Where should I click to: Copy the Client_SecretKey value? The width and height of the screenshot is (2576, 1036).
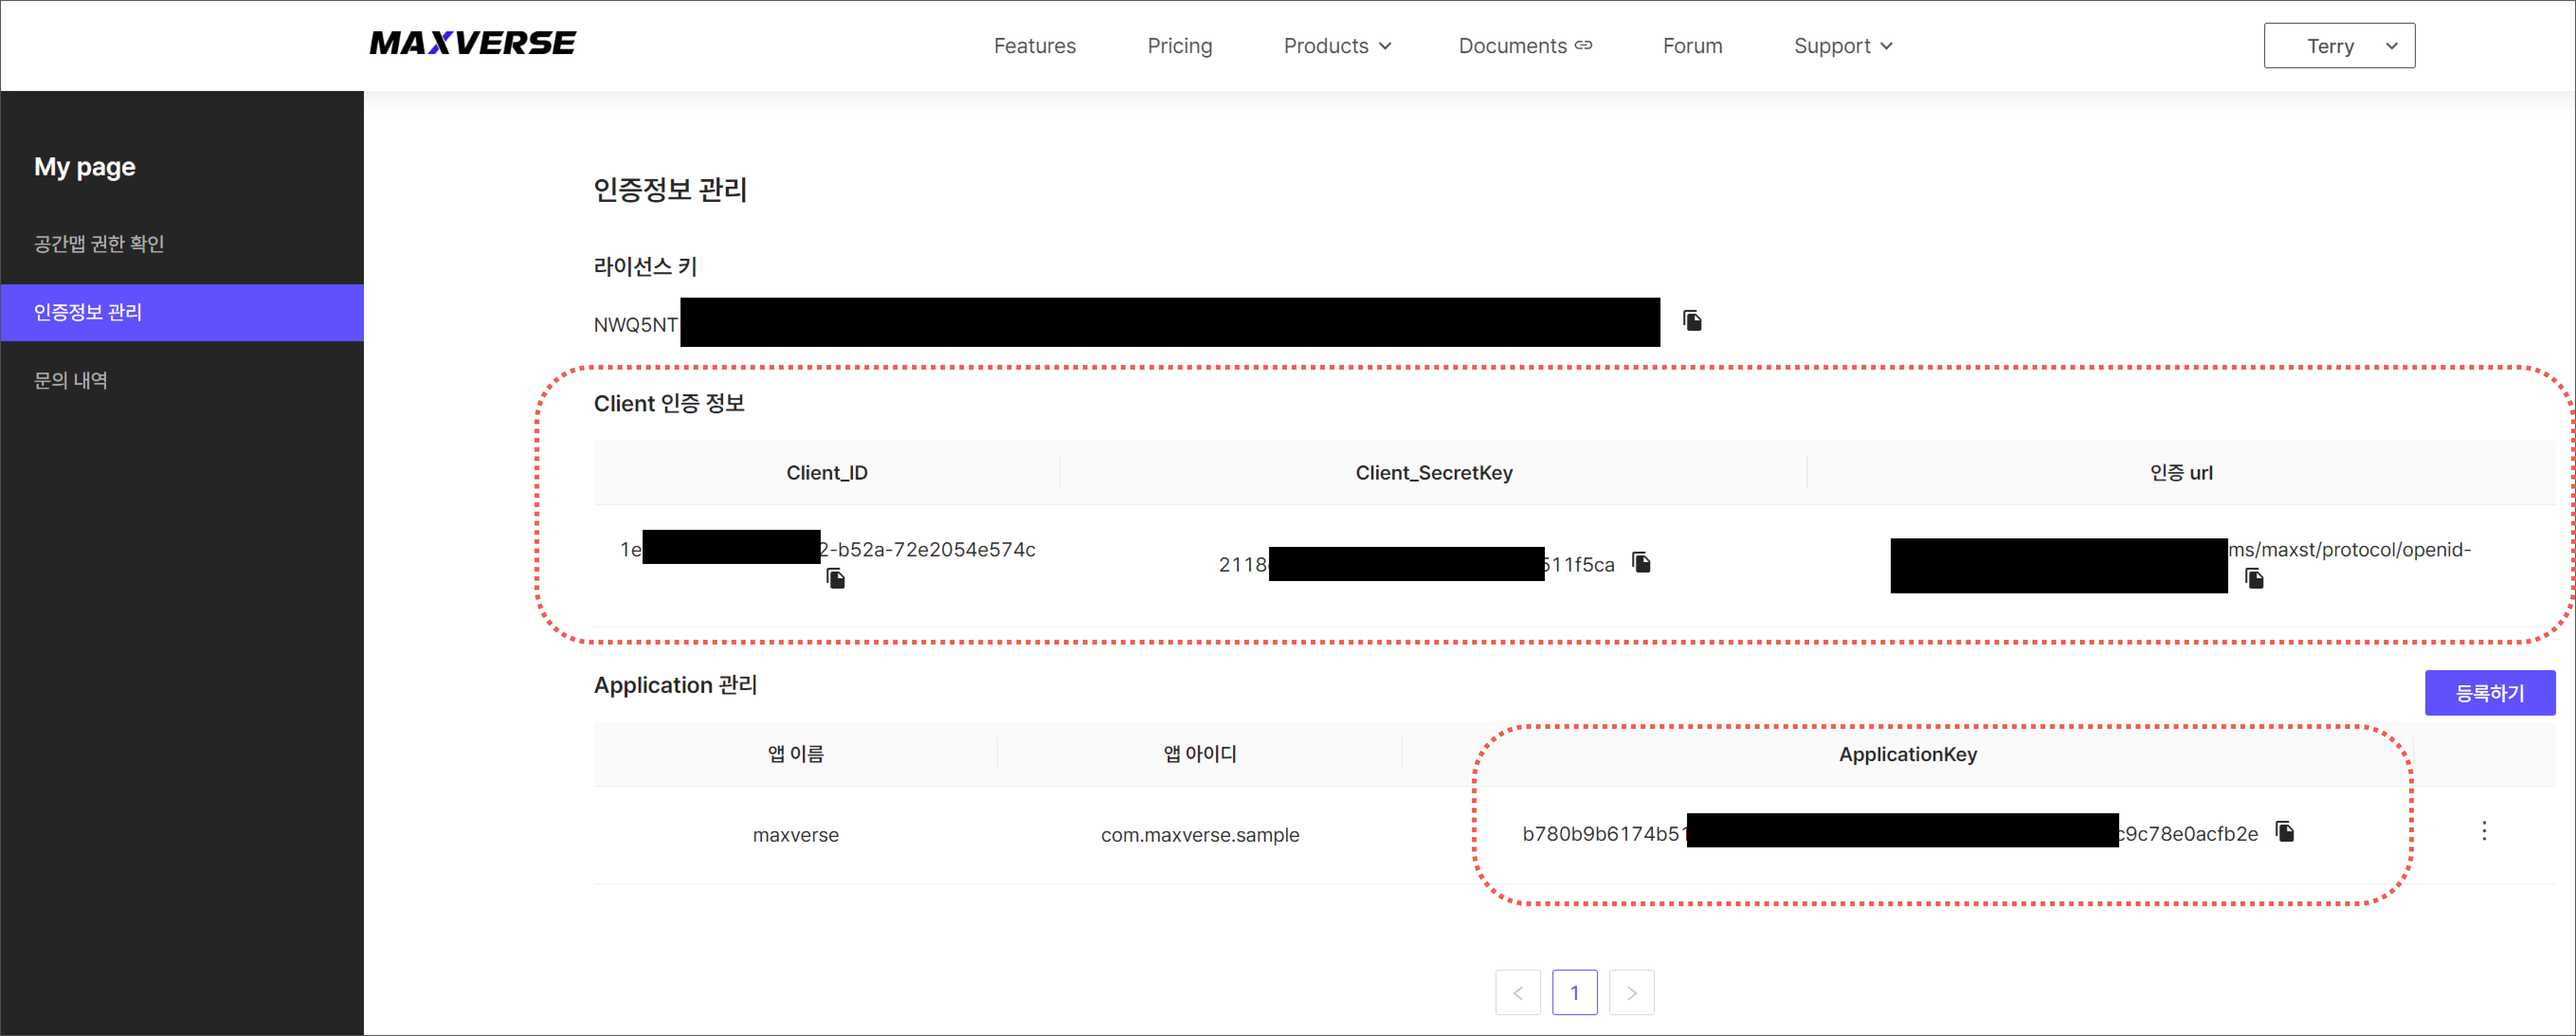1641,563
